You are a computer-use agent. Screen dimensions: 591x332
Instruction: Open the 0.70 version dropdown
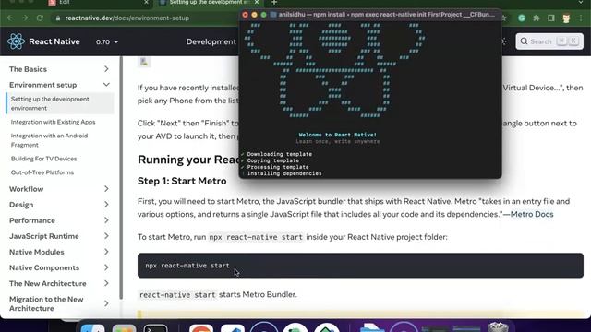click(x=107, y=41)
